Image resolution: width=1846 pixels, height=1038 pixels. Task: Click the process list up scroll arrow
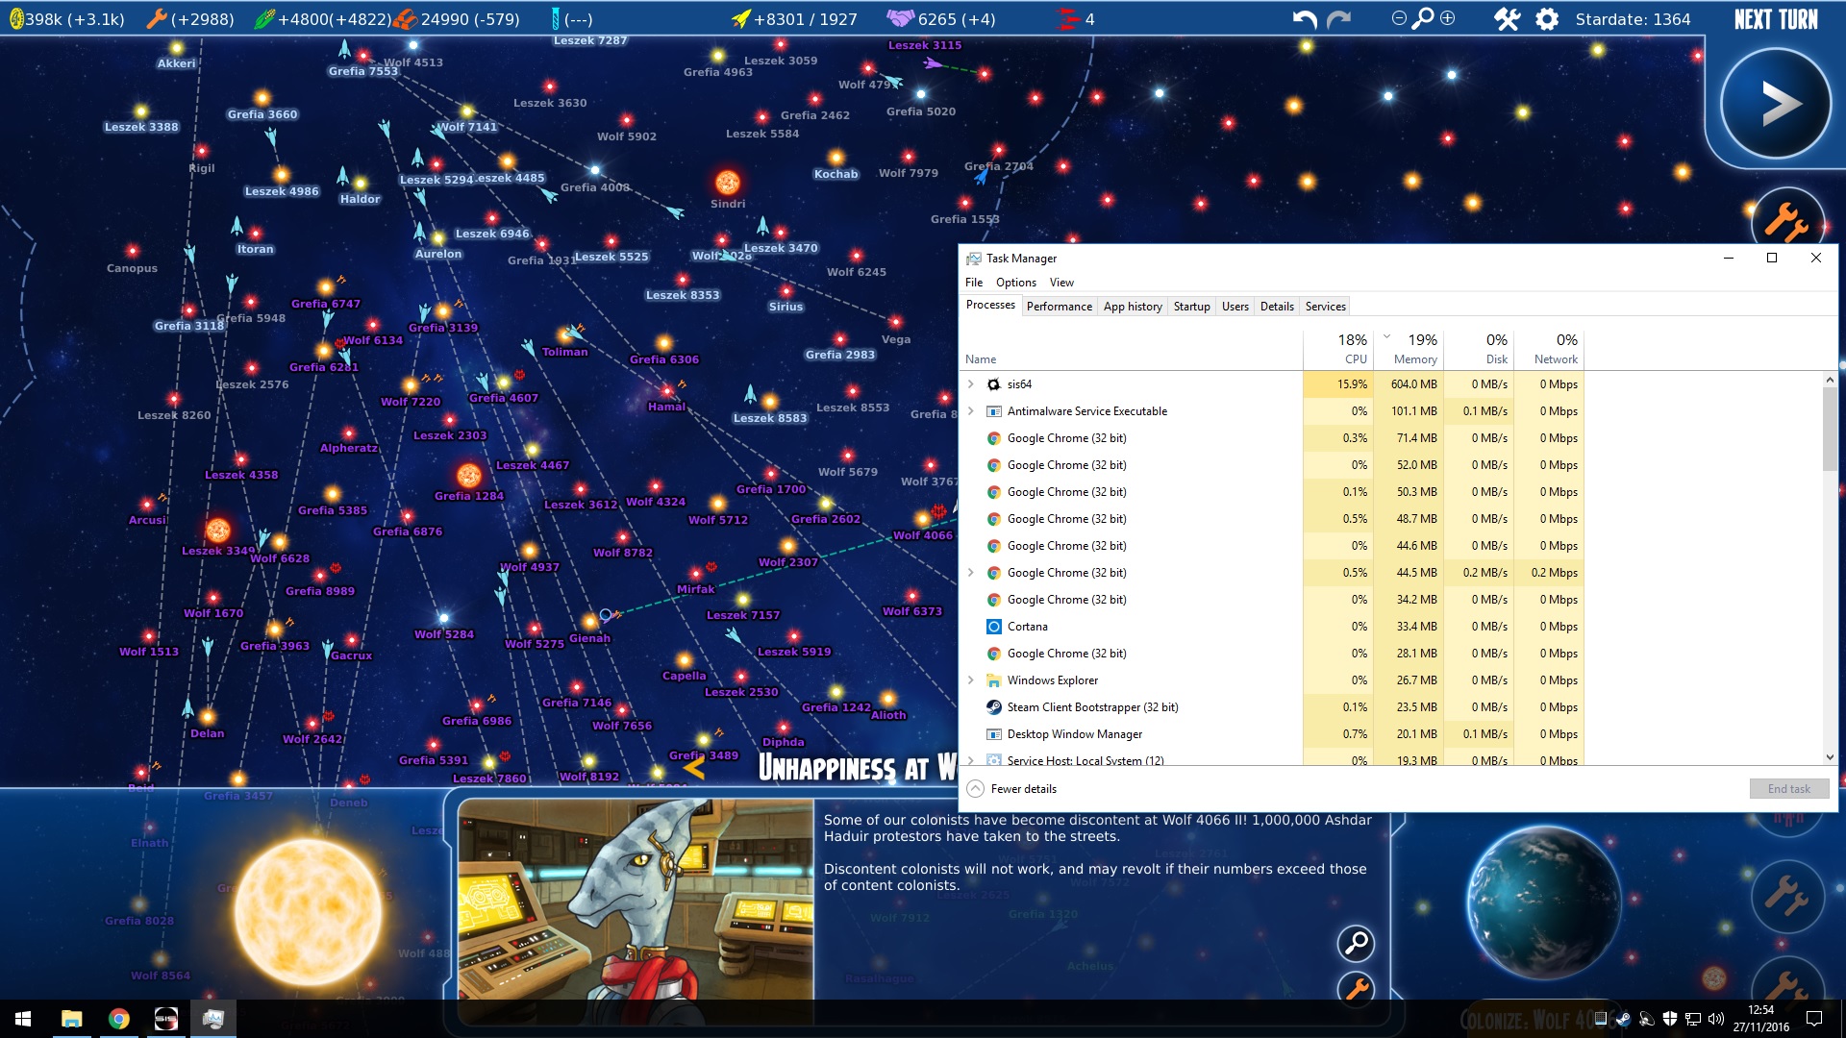1830,380
